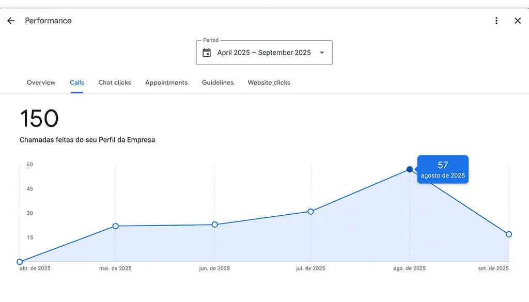
Task: Click the close X icon
Action: tap(518, 21)
